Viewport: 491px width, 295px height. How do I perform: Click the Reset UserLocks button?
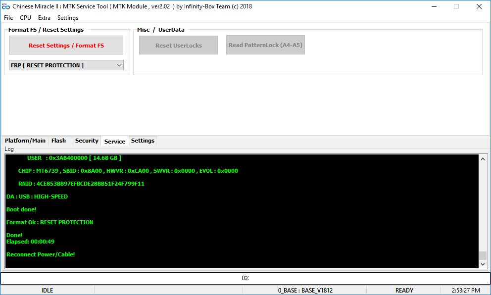pyautogui.click(x=179, y=46)
